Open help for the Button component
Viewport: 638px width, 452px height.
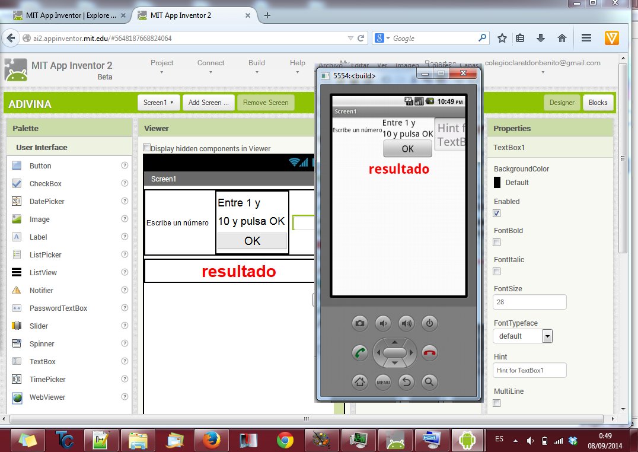pyautogui.click(x=125, y=165)
